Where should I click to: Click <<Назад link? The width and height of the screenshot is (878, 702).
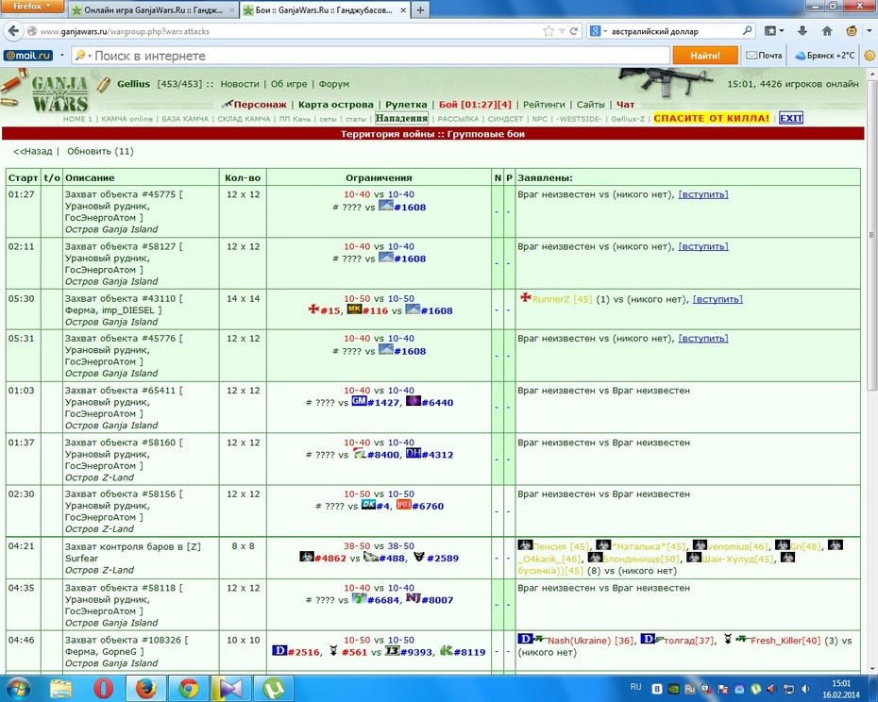pos(32,151)
